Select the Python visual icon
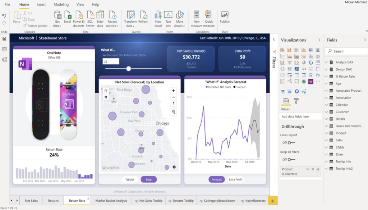Viewport: 368px width, 210px height. [x=318, y=75]
